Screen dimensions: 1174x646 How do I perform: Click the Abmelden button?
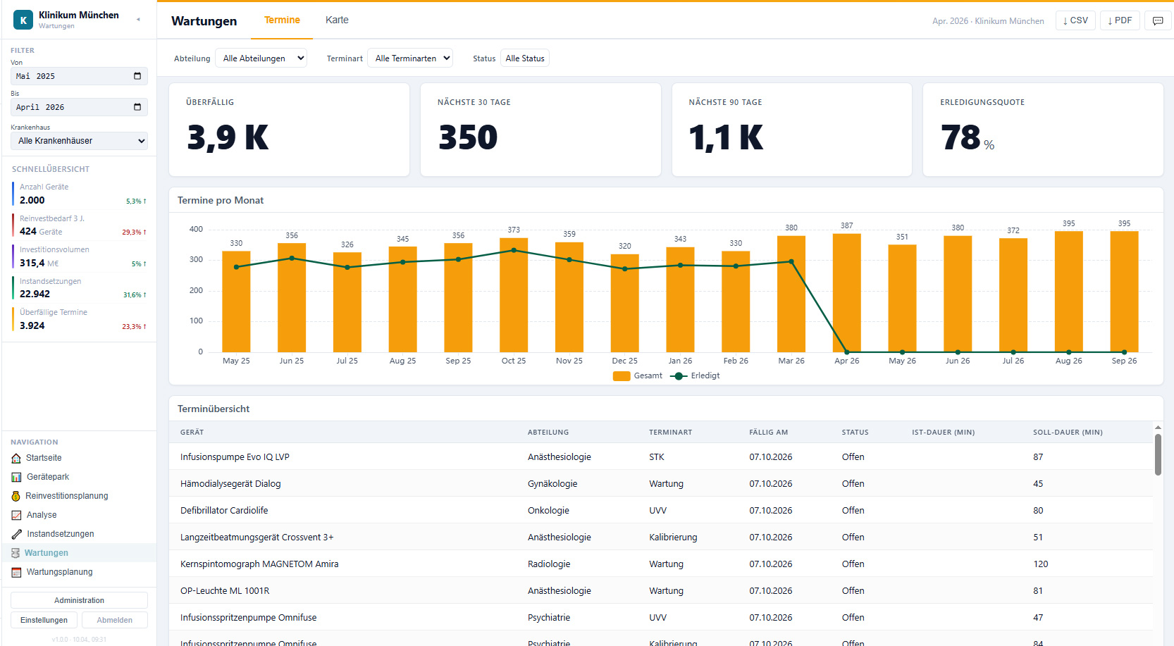click(x=114, y=620)
